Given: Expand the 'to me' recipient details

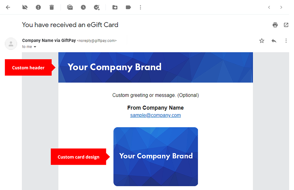Looking at the screenshot, I should click(x=35, y=47).
